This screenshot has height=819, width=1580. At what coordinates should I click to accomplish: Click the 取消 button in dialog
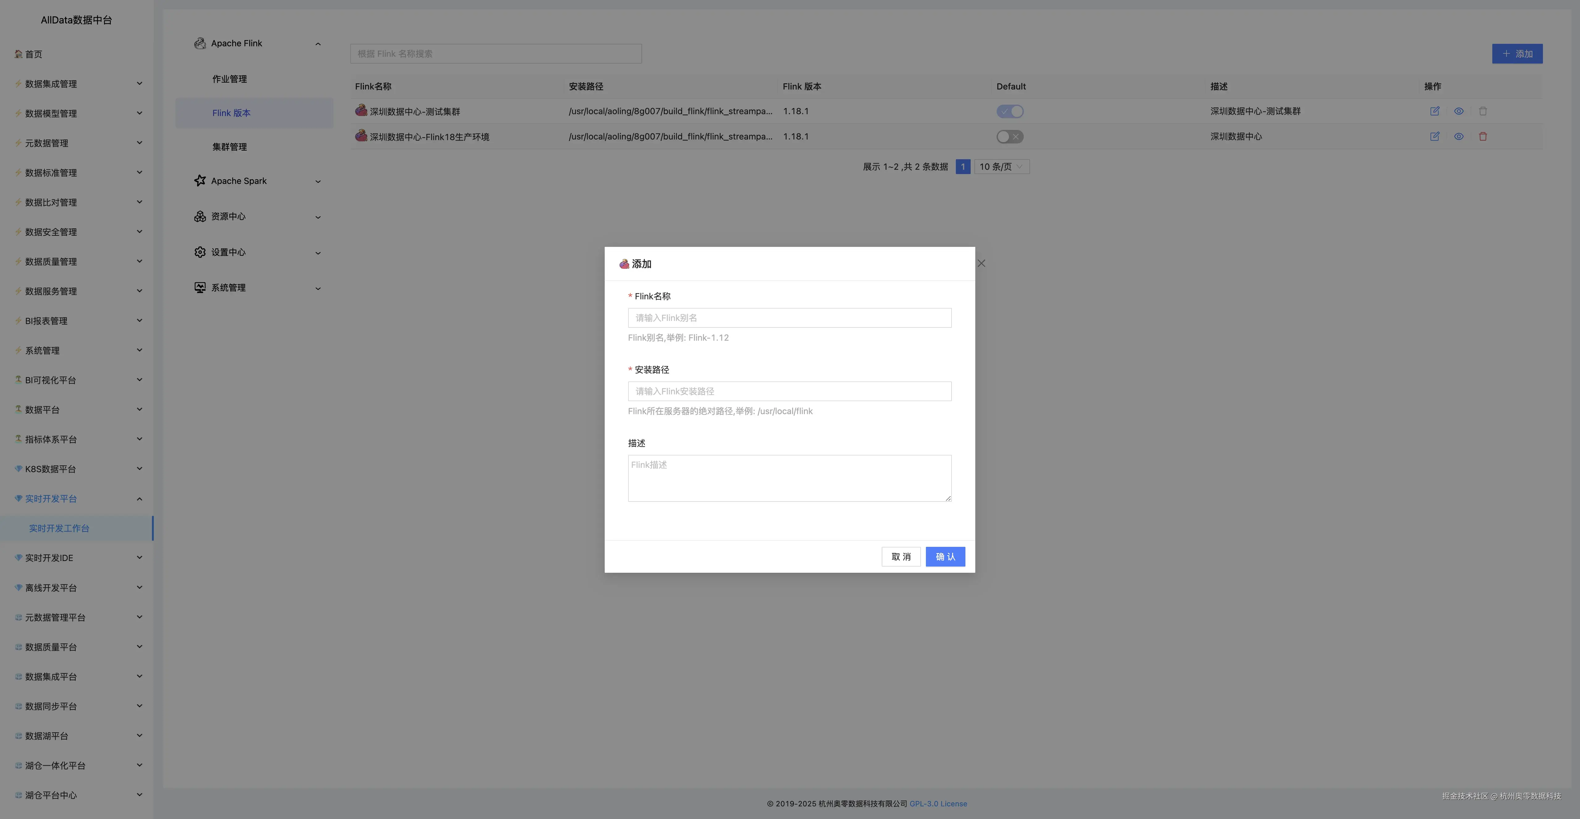(900, 557)
